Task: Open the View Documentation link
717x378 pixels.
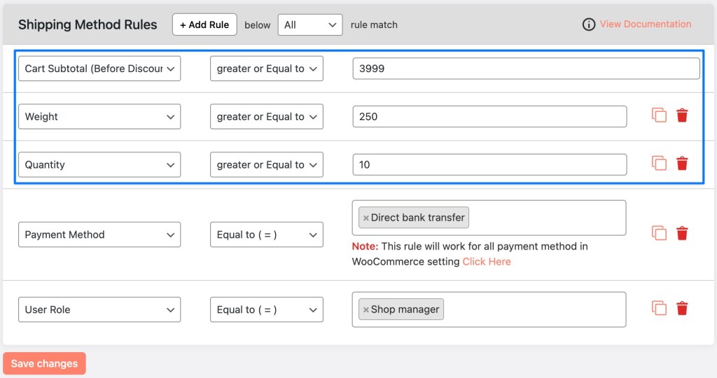Action: click(645, 24)
